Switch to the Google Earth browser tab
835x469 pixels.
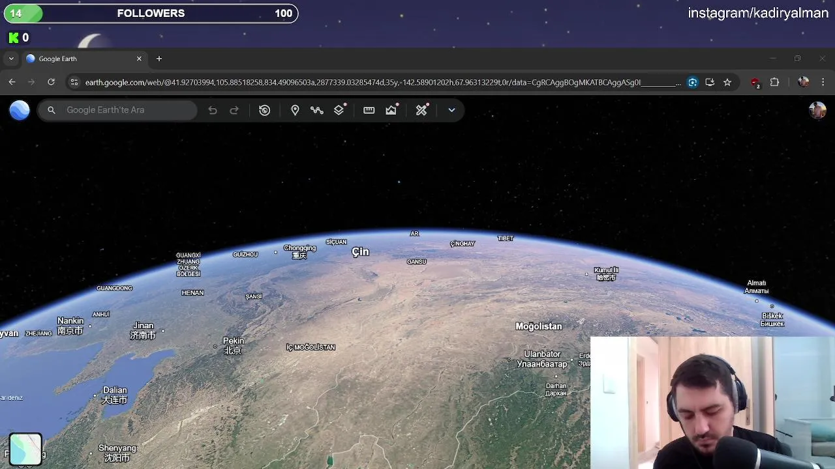tap(85, 59)
